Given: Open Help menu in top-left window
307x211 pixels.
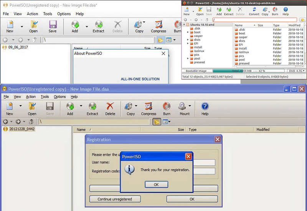Looking at the screenshot, I should pyautogui.click(x=80, y=14).
